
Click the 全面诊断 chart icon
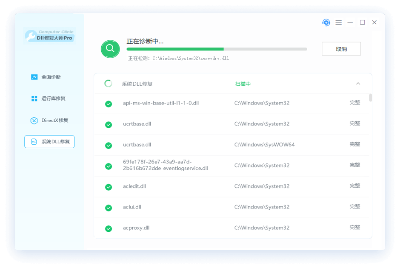[34, 77]
